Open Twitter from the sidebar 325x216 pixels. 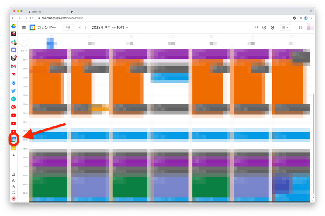click(x=13, y=91)
